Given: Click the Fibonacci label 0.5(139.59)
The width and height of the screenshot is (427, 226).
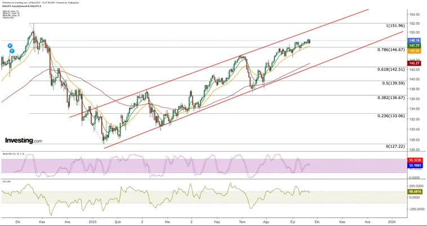Looking at the screenshot, I should coord(393,83).
